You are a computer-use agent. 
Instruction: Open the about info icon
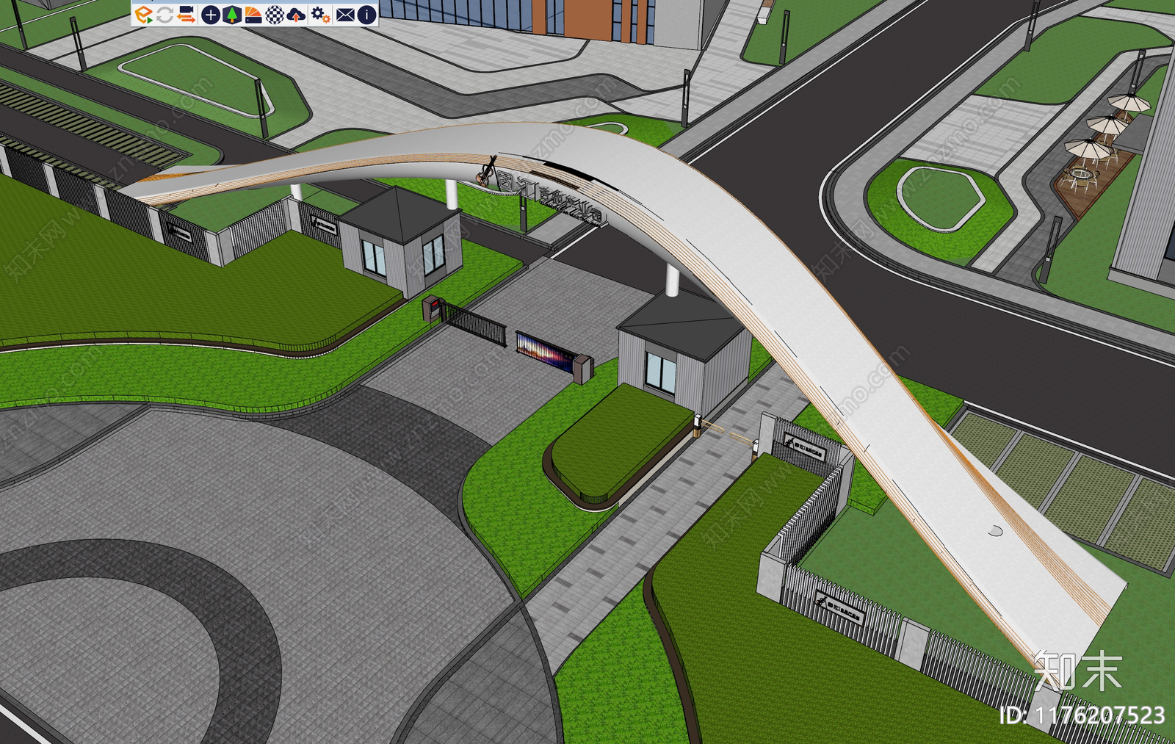[366, 14]
